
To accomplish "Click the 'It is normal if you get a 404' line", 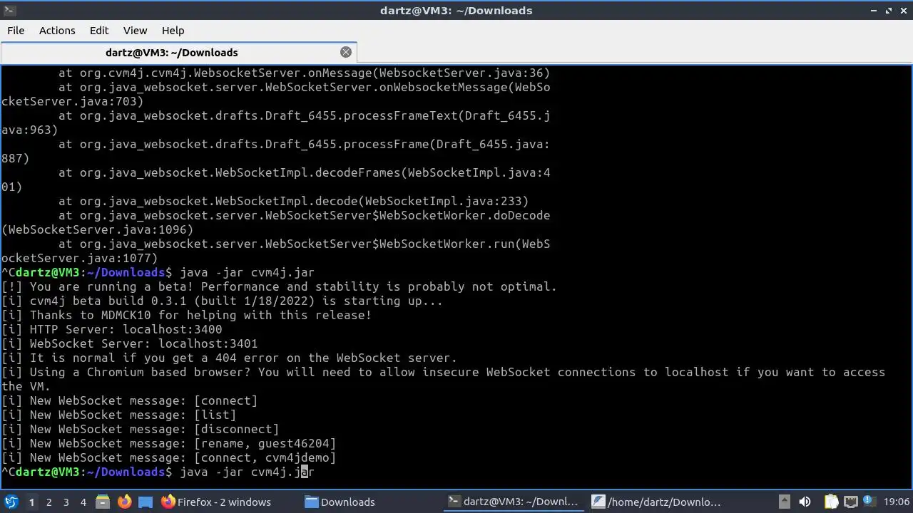I will [229, 358].
